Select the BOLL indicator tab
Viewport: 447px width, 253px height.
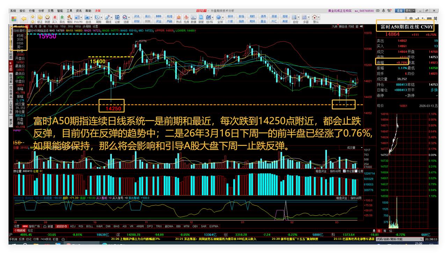point(89,226)
